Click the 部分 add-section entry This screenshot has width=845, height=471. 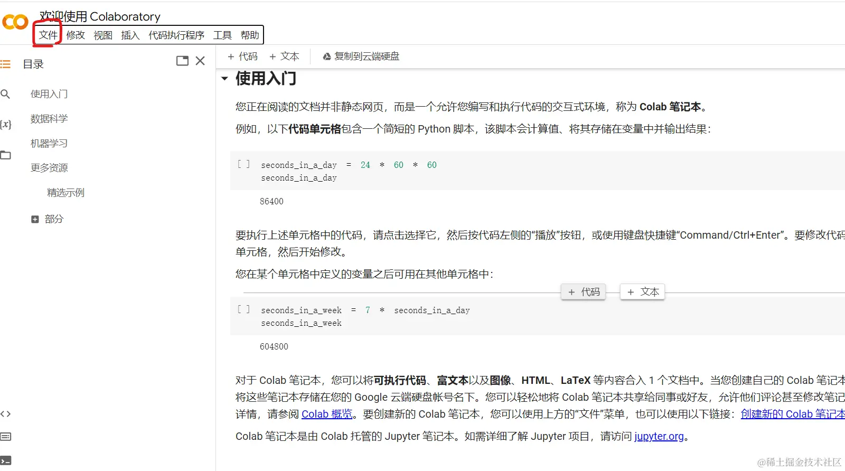coord(48,219)
